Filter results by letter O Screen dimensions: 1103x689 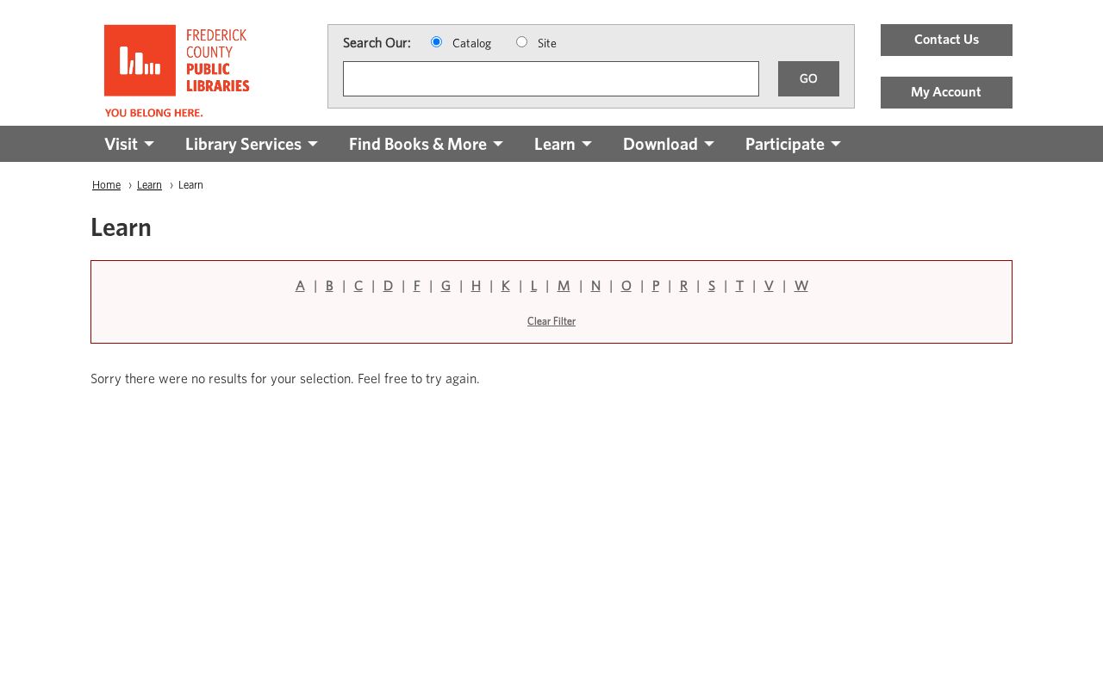pos(626,286)
